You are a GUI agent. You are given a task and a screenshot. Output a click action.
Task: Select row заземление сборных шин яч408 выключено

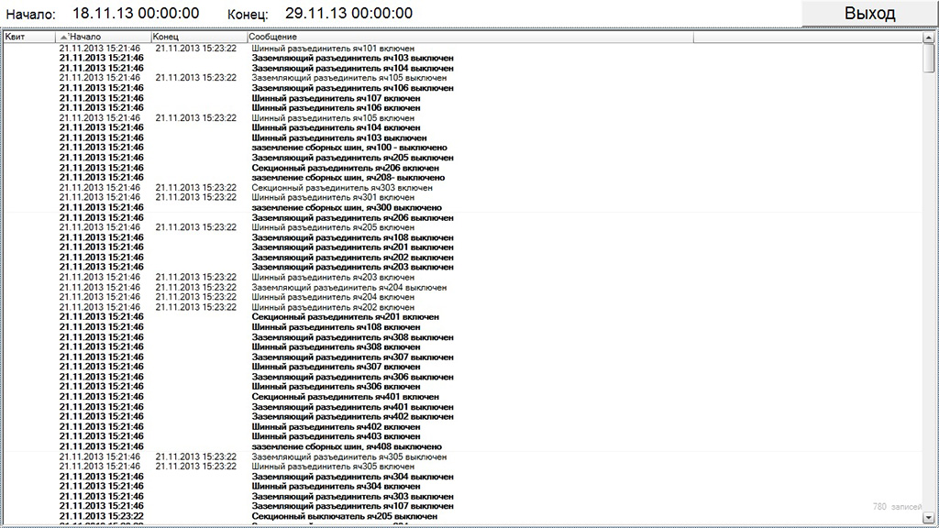462,446
